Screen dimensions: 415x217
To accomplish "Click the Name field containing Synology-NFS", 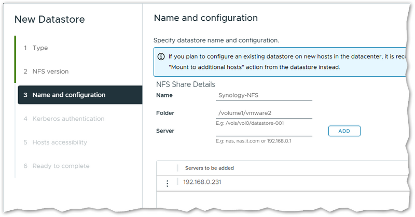I will point(264,95).
